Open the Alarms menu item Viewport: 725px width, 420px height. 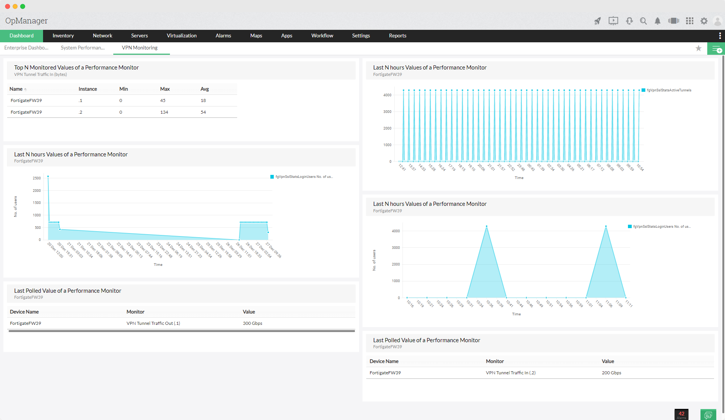click(x=223, y=36)
